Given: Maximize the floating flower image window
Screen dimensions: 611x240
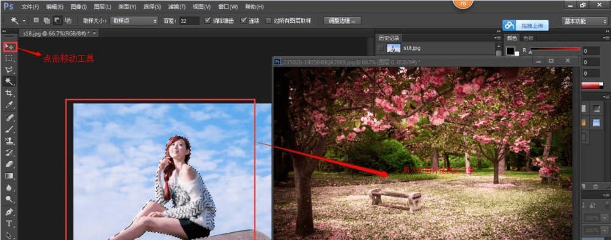Looking at the screenshot, I should [x=551, y=61].
